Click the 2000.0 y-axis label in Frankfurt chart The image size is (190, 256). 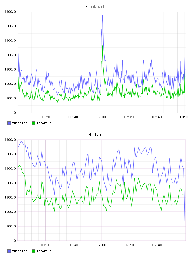tap(10, 55)
